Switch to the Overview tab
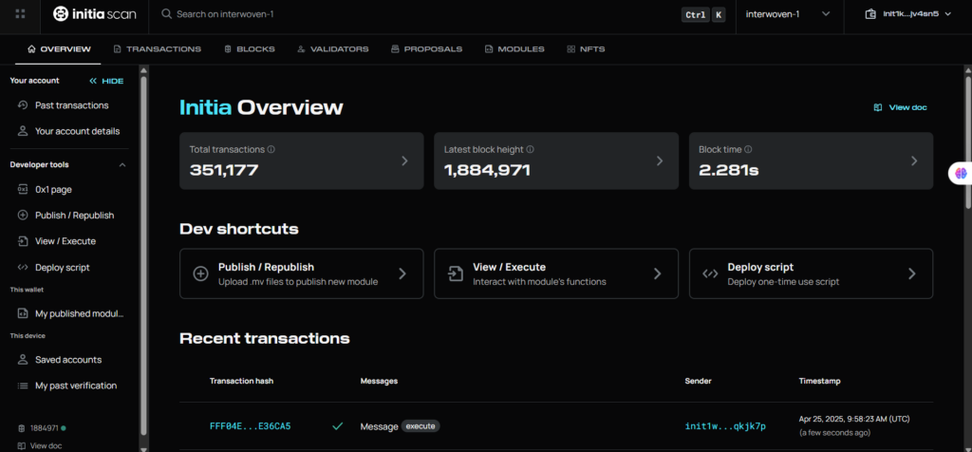 [x=59, y=49]
